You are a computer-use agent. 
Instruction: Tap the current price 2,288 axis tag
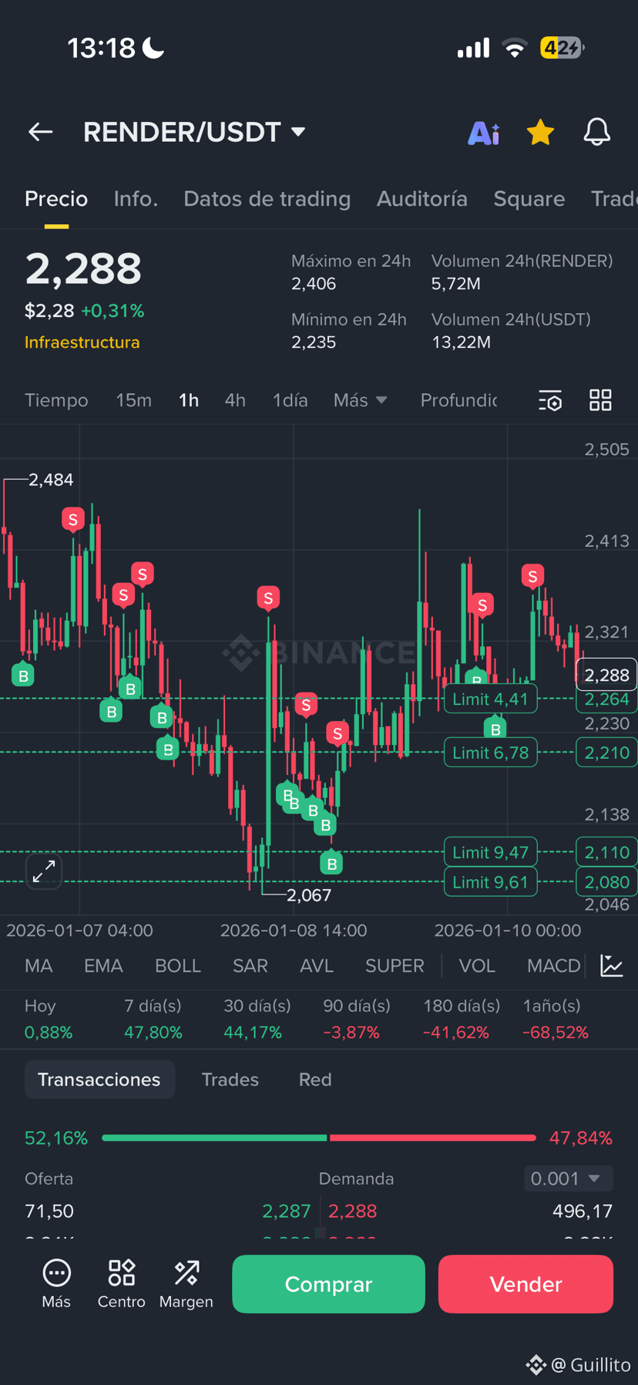606,675
